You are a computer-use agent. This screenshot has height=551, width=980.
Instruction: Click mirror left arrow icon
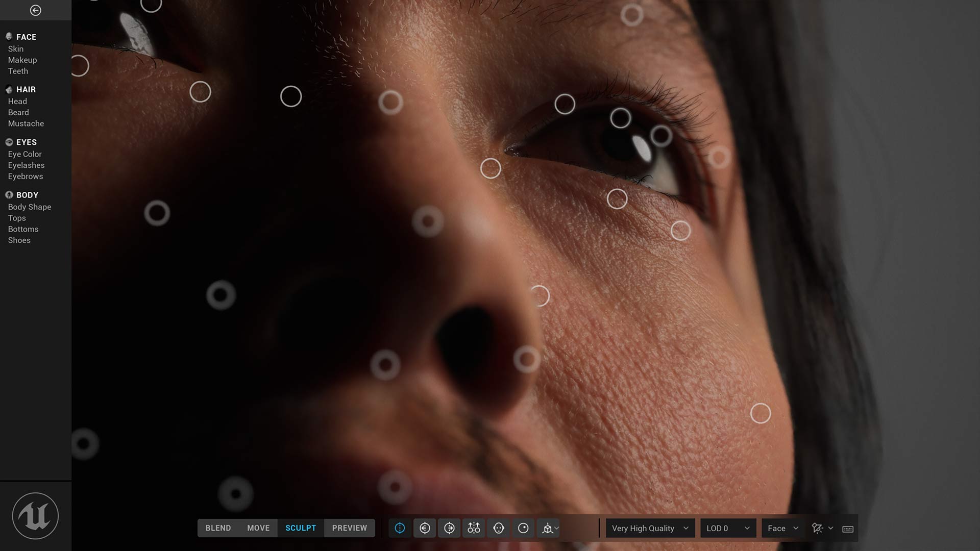pyautogui.click(x=425, y=528)
